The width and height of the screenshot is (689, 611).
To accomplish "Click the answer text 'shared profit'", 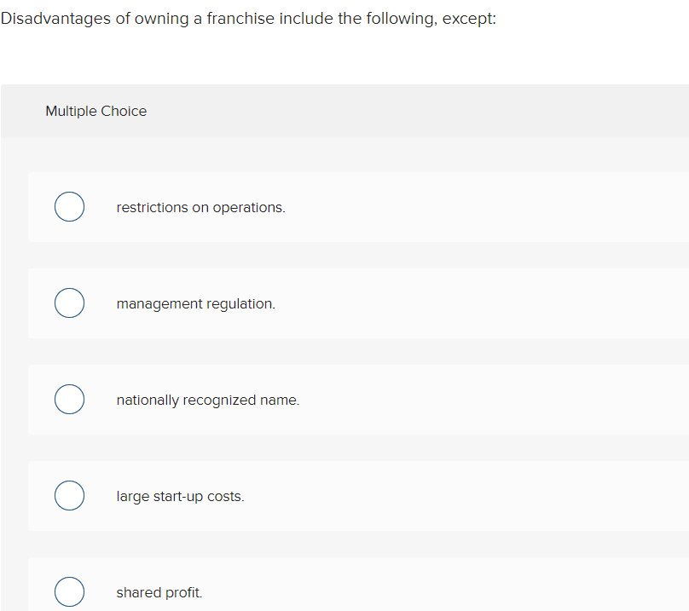I will point(159,592).
